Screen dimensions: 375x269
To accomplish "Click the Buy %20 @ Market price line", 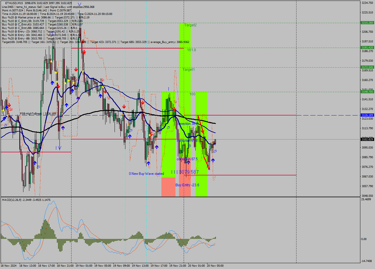I will pos(45,17).
